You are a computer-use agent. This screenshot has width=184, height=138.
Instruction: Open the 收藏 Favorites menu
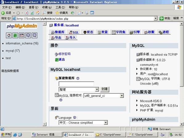[x=47, y=7]
